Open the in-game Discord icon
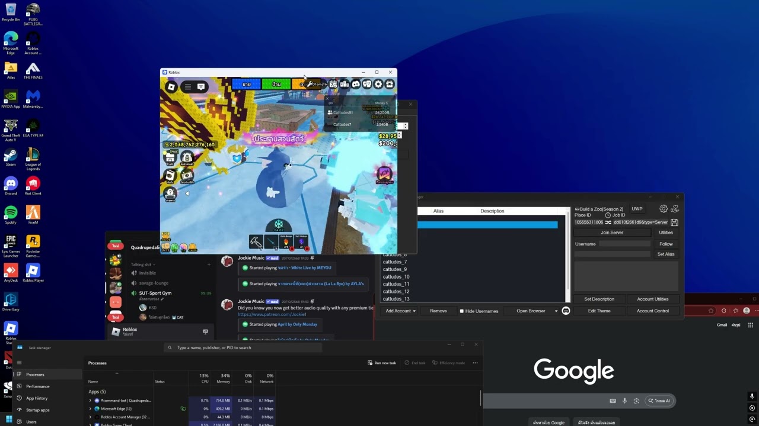Screen dimensions: 759x426 coord(356,85)
